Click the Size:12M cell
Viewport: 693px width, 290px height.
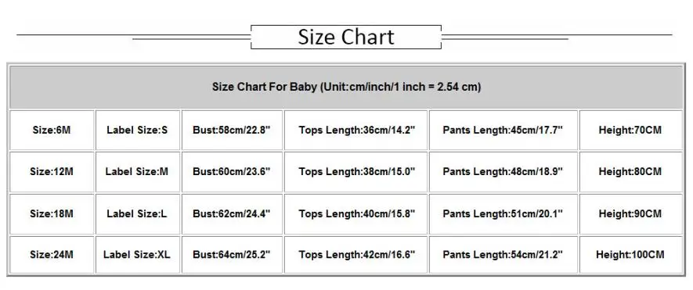[52, 172]
